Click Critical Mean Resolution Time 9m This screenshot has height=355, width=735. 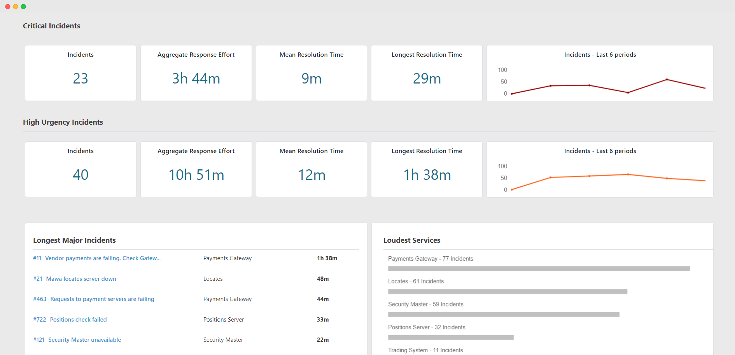coord(311,79)
